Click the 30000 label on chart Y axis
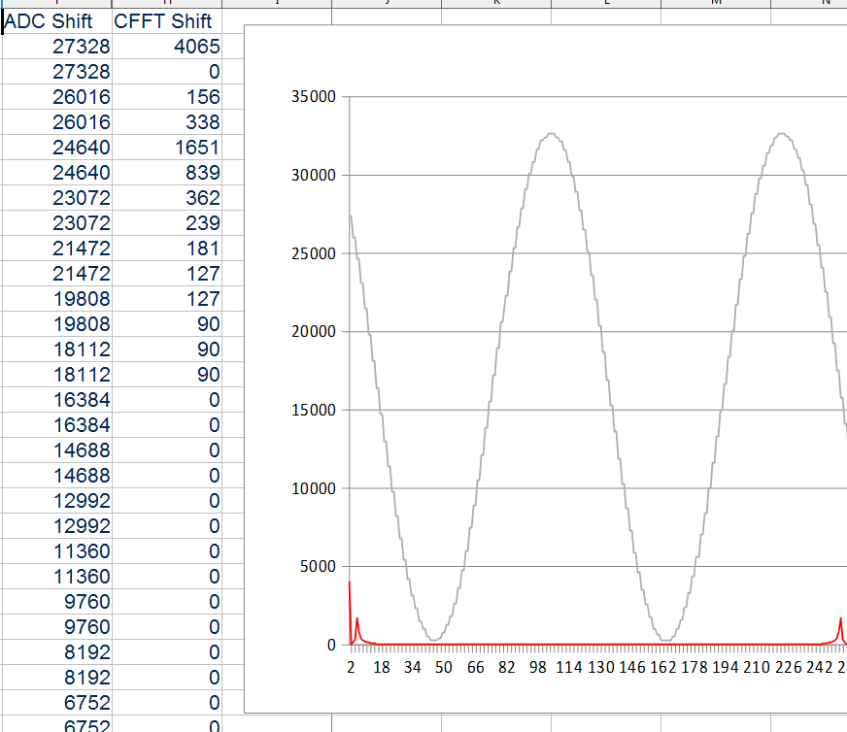Viewport: 847px width, 732px height. point(314,175)
